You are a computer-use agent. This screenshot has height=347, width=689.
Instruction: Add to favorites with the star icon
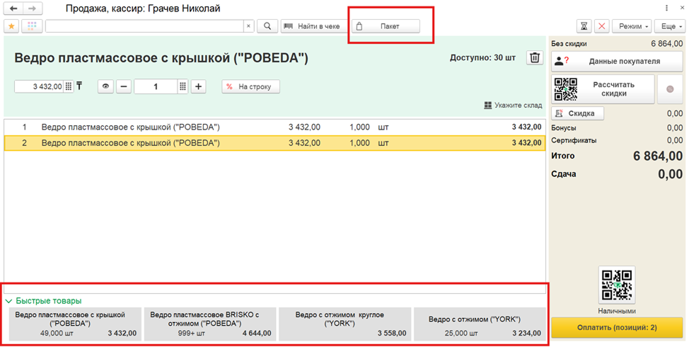point(11,26)
